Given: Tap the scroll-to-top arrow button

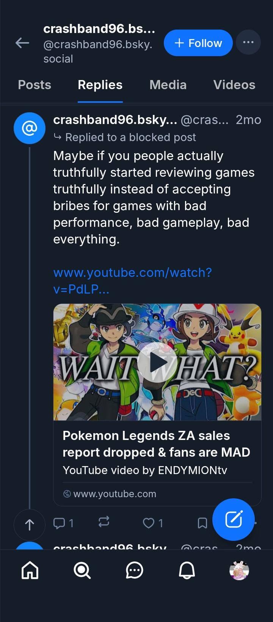Looking at the screenshot, I should tap(30, 525).
